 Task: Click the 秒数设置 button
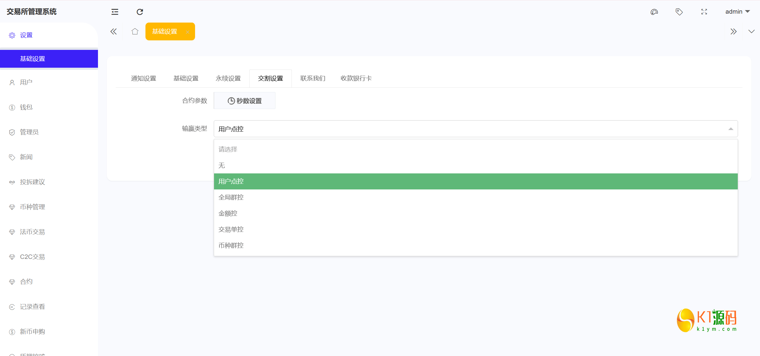(x=244, y=100)
